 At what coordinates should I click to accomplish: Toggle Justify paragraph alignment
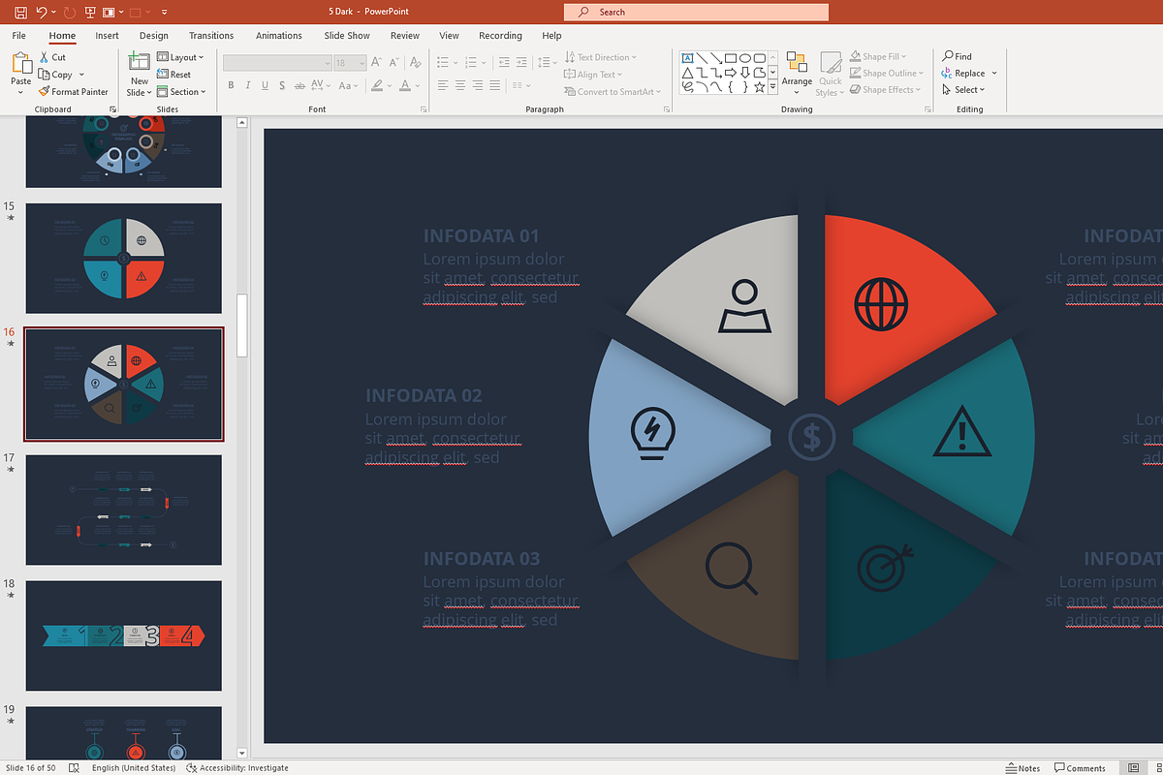[494, 85]
